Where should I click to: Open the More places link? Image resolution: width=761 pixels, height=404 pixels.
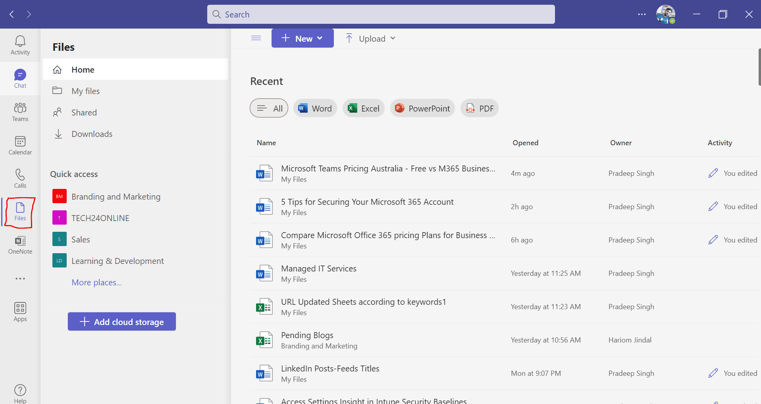pos(96,282)
